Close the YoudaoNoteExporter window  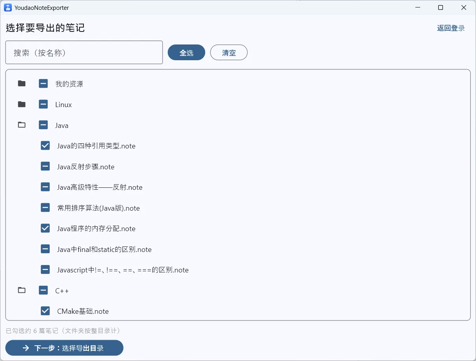point(464,7)
